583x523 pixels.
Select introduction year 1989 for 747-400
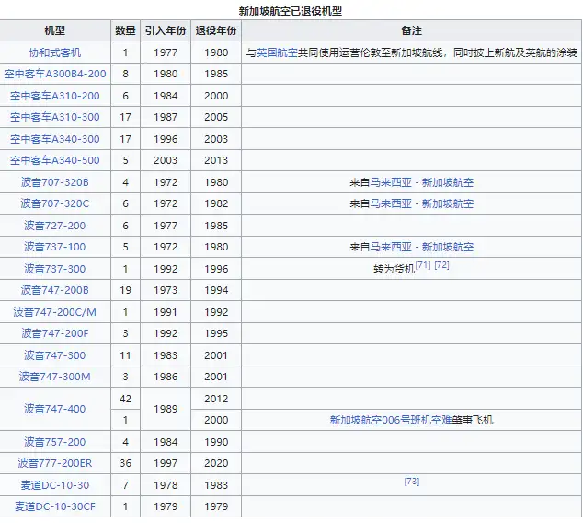click(x=166, y=409)
